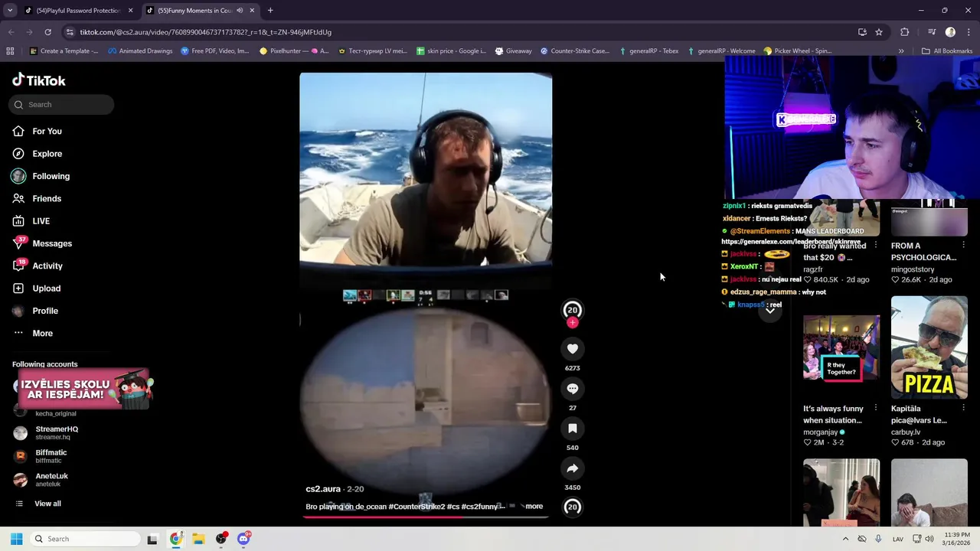Save the video with the bookmark icon

point(572,429)
